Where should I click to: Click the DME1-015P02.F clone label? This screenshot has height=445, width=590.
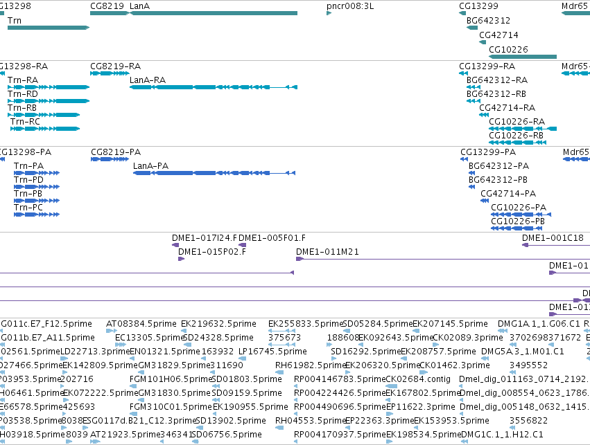[x=212, y=252]
